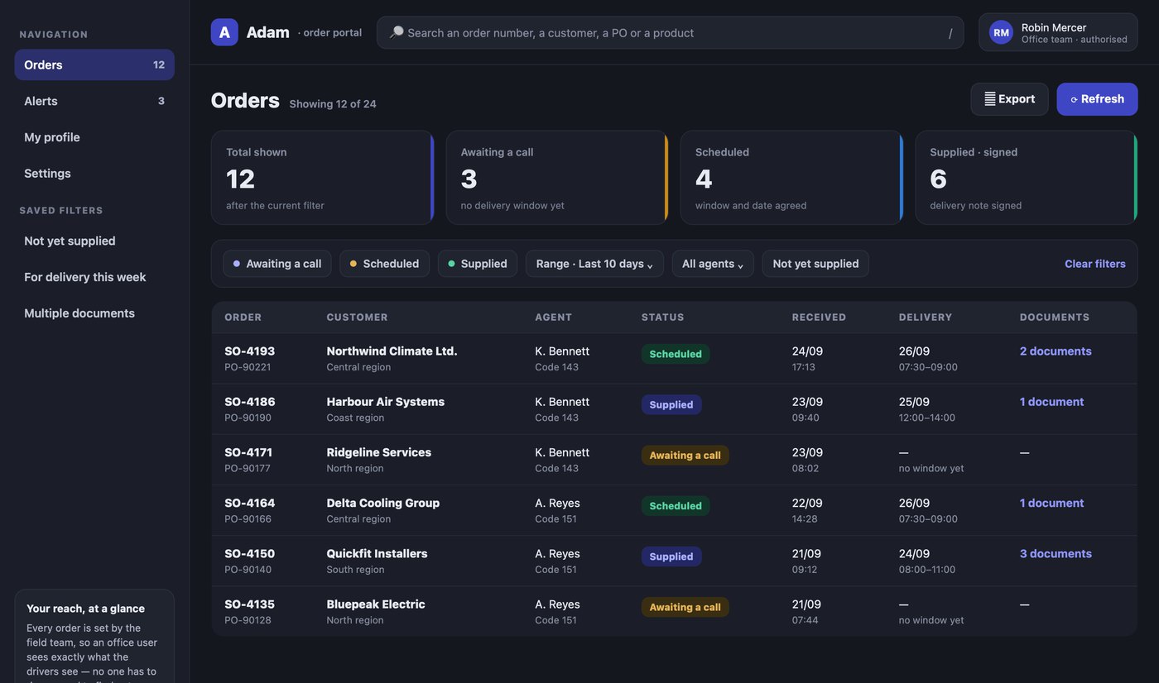
Task: Click the RM user avatar
Action: pos(1001,32)
